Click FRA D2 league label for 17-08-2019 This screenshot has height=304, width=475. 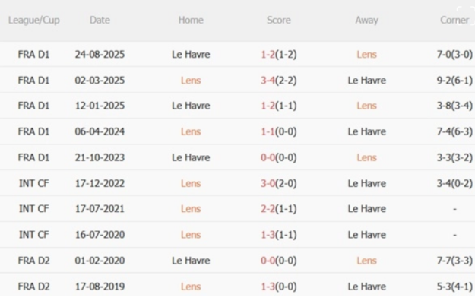pos(34,287)
